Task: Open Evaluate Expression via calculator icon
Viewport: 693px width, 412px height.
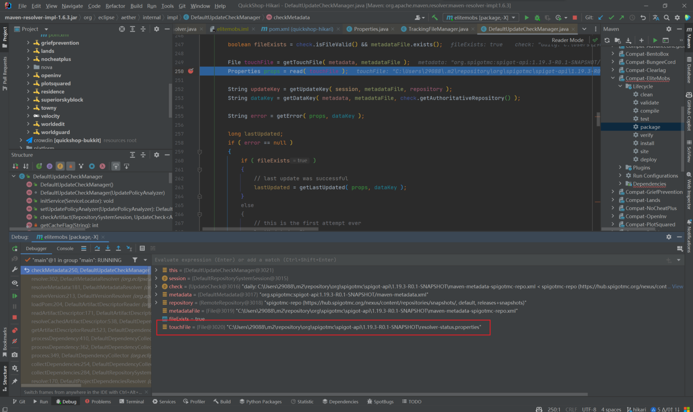Action: tap(143, 248)
